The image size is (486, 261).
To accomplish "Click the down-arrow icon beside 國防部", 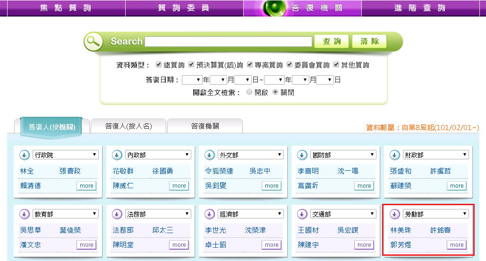I will click(301, 155).
